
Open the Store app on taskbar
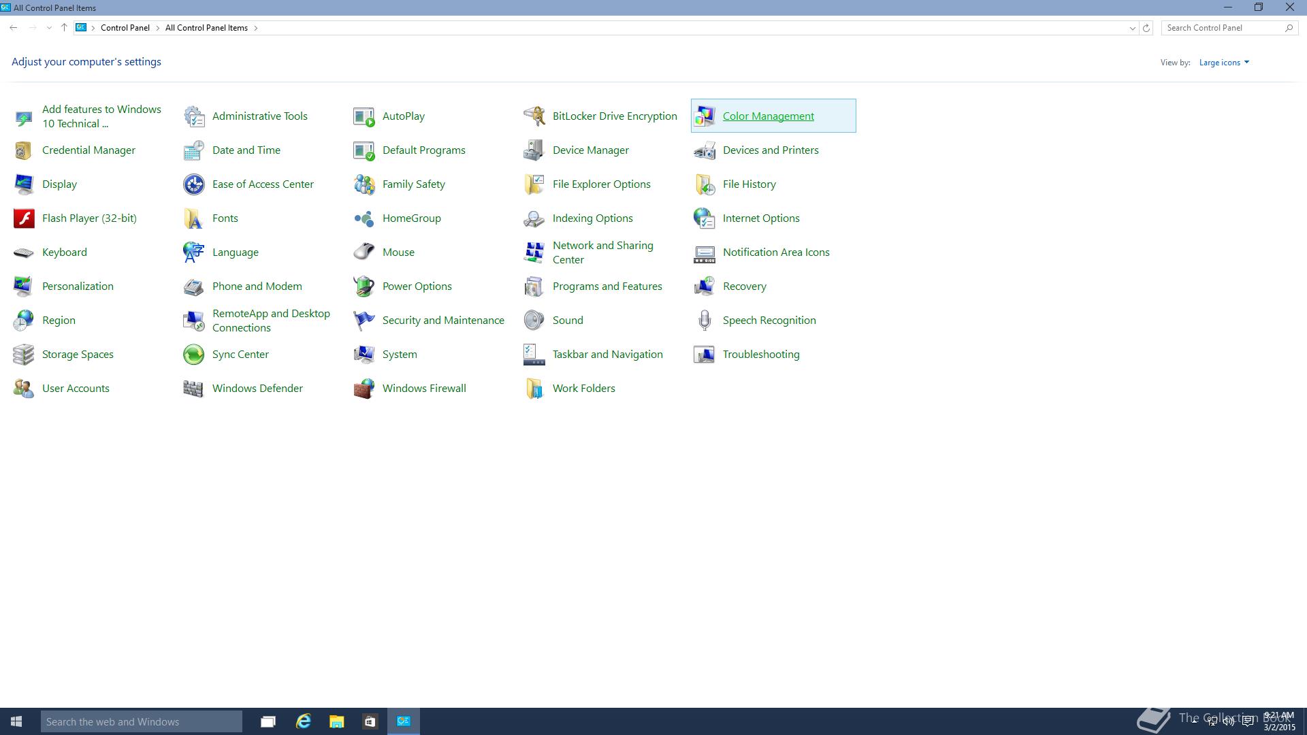pyautogui.click(x=370, y=721)
